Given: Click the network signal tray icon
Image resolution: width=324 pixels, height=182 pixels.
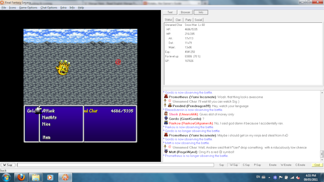Looking at the screenshot, I should pos(292,178).
